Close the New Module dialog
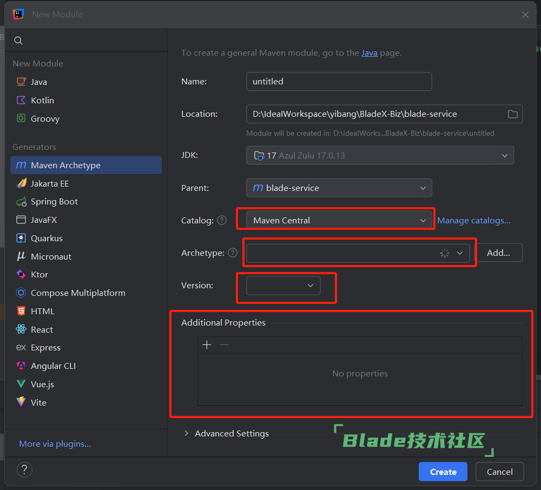 525,15
